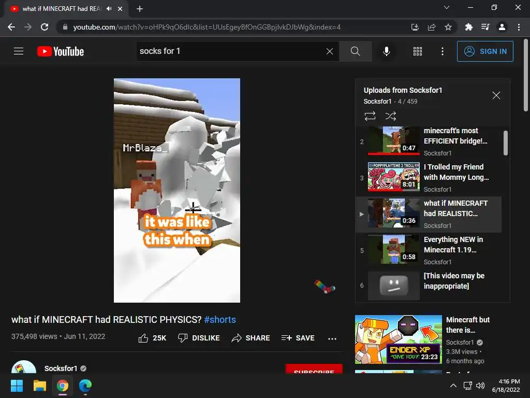Go back in browser history
530x398 pixels.
(x=11, y=27)
